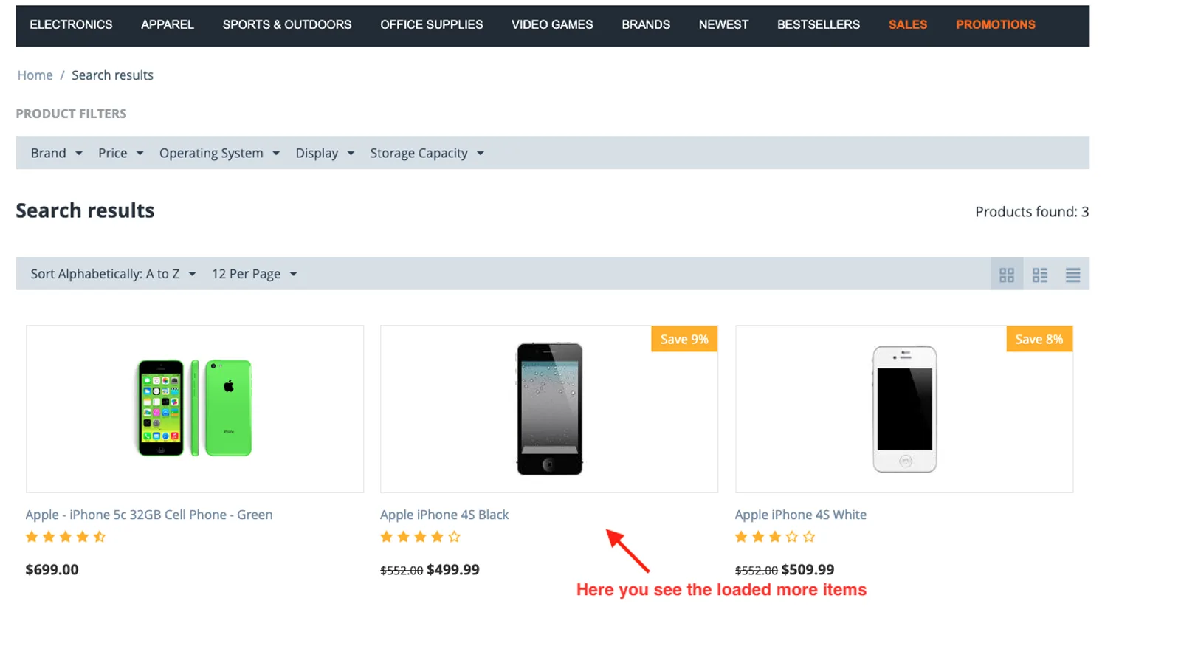Image resolution: width=1181 pixels, height=649 pixels.
Task: Open Sports & Outdoors category
Action: [287, 24]
